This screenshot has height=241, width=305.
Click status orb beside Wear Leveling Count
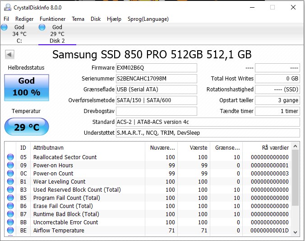click(10, 181)
